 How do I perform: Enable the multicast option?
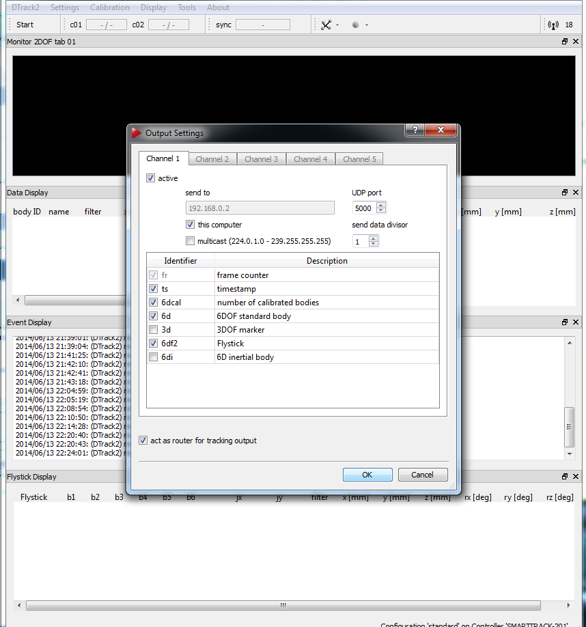point(191,241)
